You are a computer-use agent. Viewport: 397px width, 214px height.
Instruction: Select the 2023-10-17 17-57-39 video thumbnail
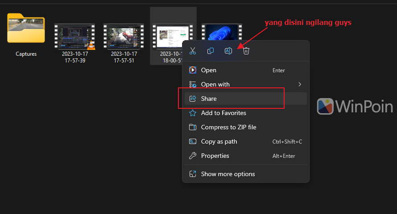pos(74,36)
